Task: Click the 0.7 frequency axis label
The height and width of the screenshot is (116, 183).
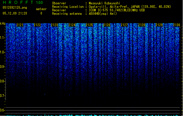Action: pyautogui.click(x=3, y=96)
